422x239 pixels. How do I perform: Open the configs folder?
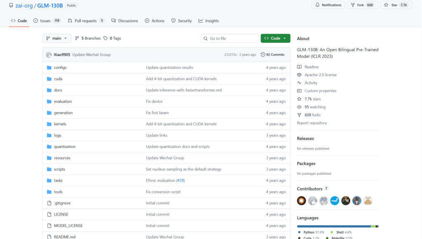(x=60, y=68)
